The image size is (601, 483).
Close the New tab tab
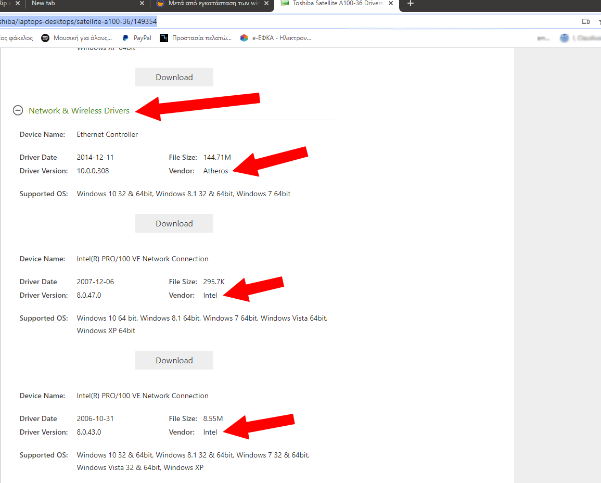point(142,3)
